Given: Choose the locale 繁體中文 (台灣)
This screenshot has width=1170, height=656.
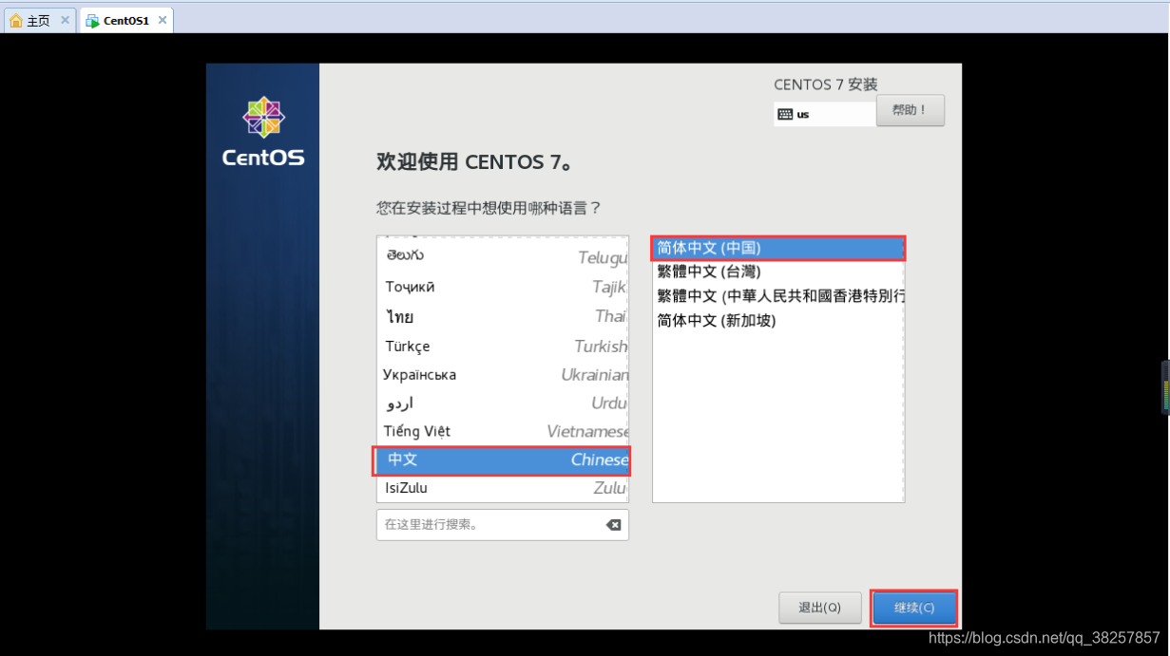Looking at the screenshot, I should 778,272.
